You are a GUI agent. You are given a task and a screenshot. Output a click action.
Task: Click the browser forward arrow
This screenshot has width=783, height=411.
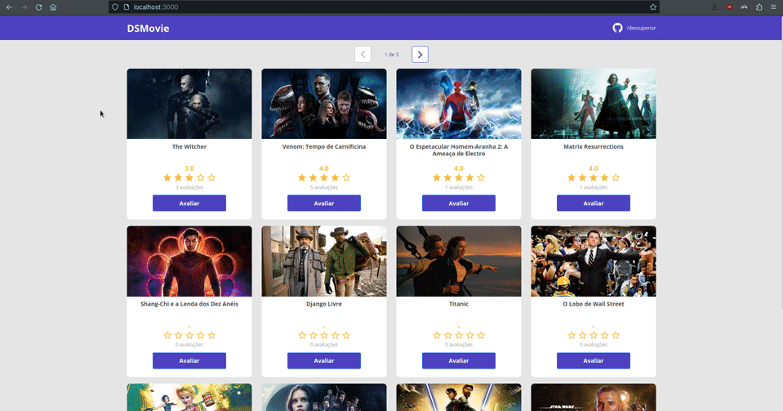click(24, 7)
